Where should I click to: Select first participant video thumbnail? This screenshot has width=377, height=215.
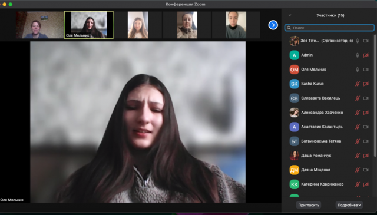click(x=39, y=25)
